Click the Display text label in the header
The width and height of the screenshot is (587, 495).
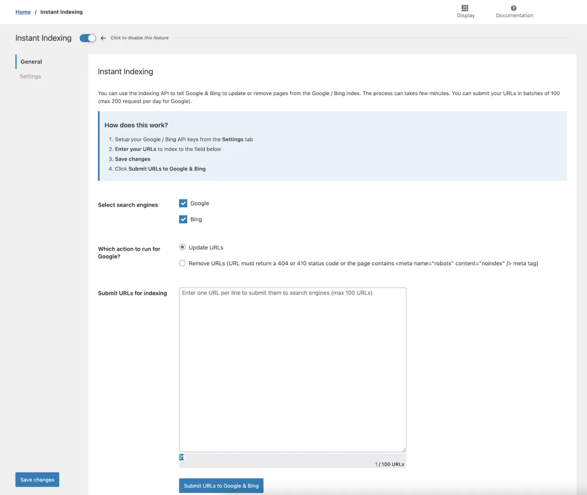465,16
